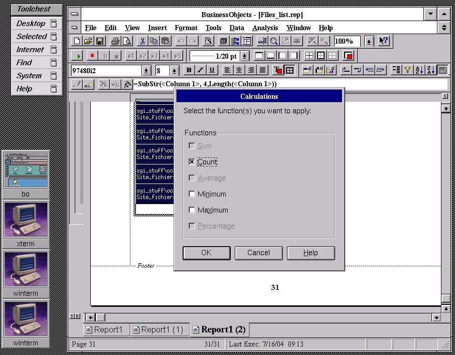Click the context help arrow icon
455x355 pixels.
pyautogui.click(x=384, y=41)
